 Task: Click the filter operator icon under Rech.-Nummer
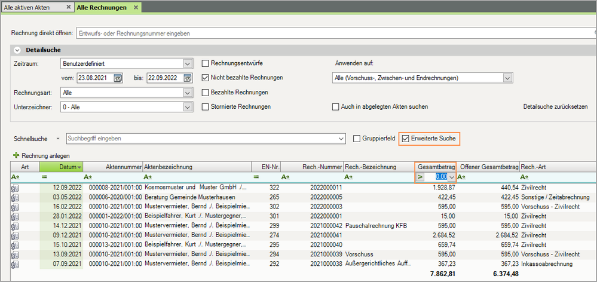(286, 177)
